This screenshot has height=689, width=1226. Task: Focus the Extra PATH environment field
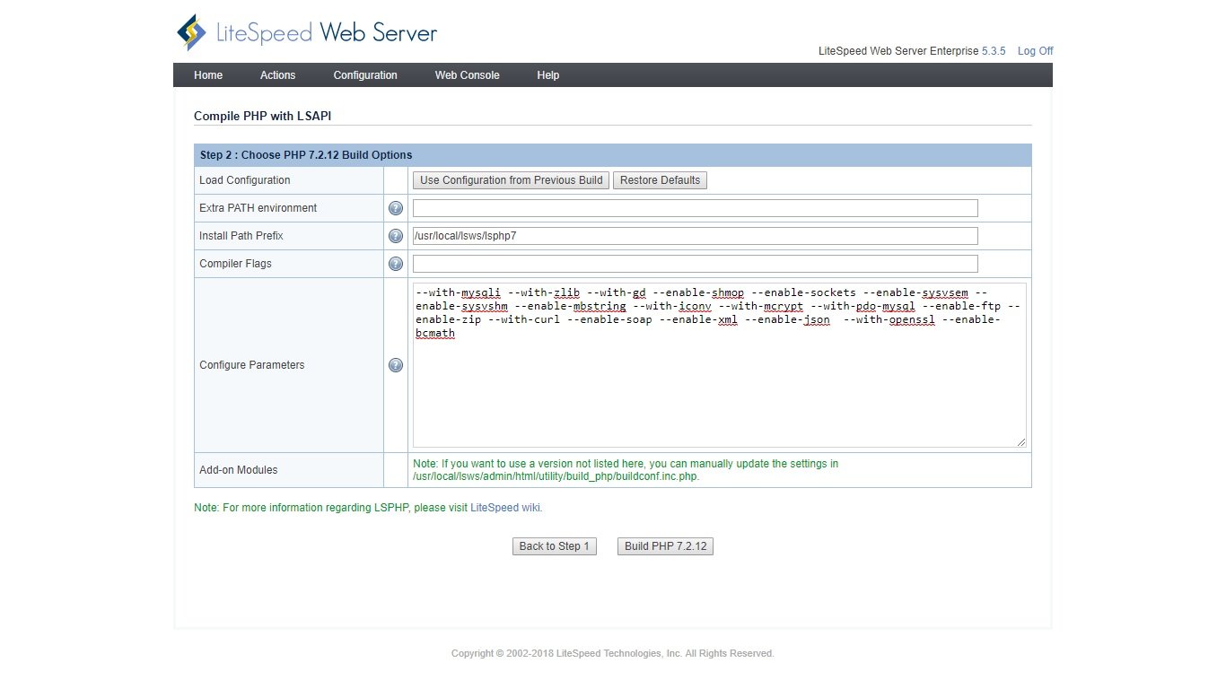[695, 208]
